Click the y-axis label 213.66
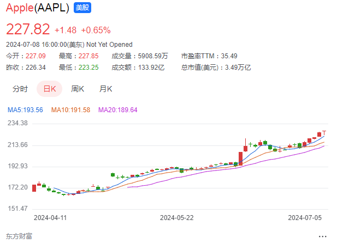The width and height of the screenshot is (337, 244). coord(17,145)
